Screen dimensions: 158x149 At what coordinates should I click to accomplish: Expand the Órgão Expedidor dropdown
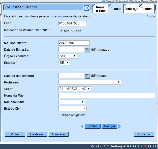pyautogui.click(x=68, y=56)
